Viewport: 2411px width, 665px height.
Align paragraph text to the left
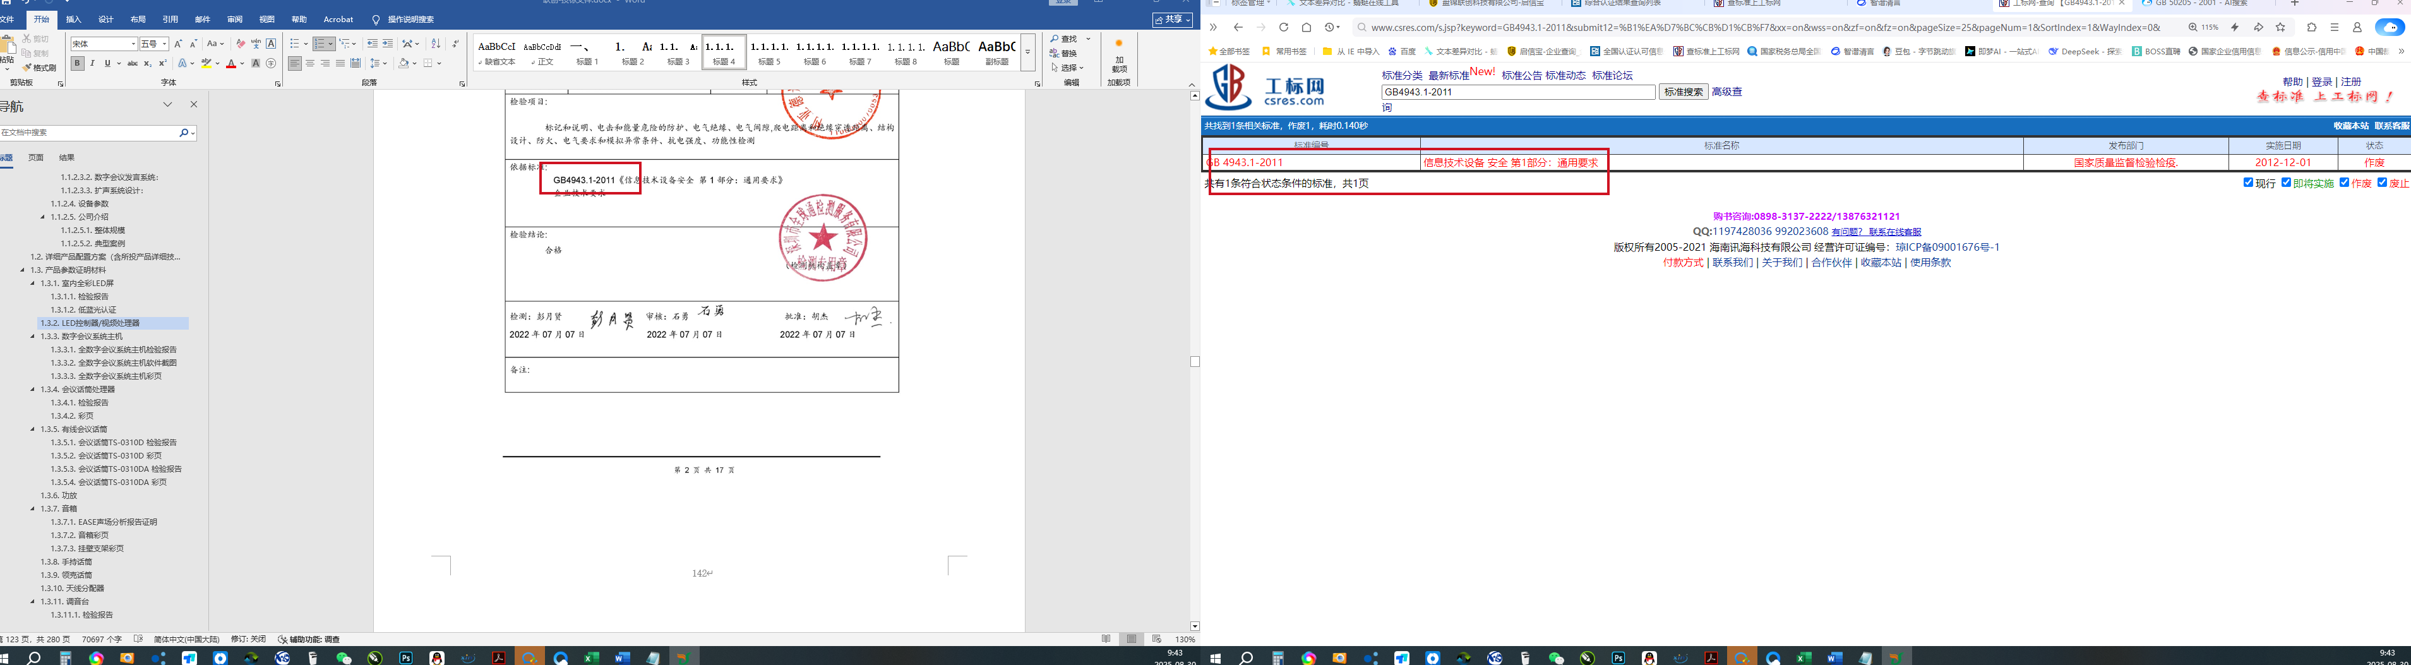coord(295,64)
